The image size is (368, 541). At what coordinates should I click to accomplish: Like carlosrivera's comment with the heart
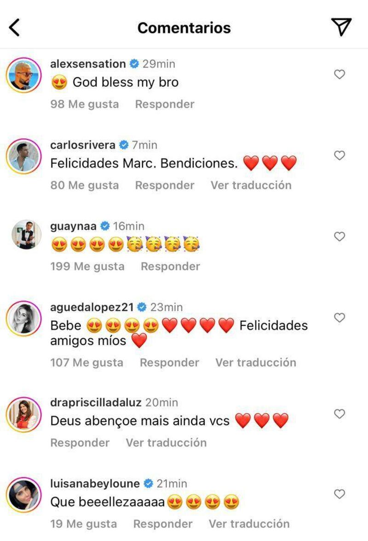pyautogui.click(x=339, y=156)
